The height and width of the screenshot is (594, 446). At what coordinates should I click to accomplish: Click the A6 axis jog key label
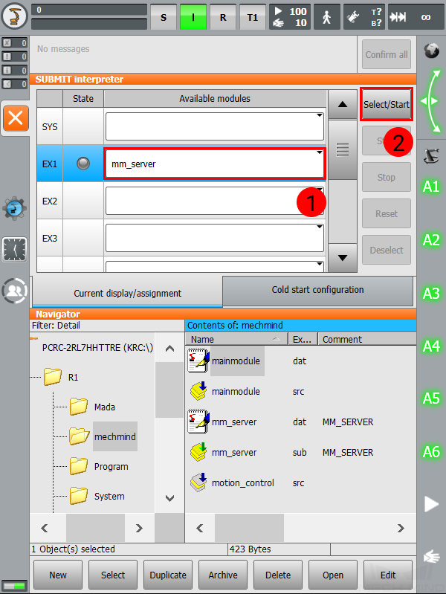431,451
